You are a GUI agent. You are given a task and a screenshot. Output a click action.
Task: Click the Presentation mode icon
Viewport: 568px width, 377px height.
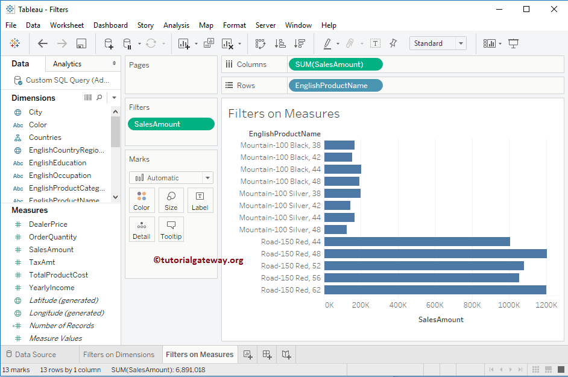tap(514, 43)
